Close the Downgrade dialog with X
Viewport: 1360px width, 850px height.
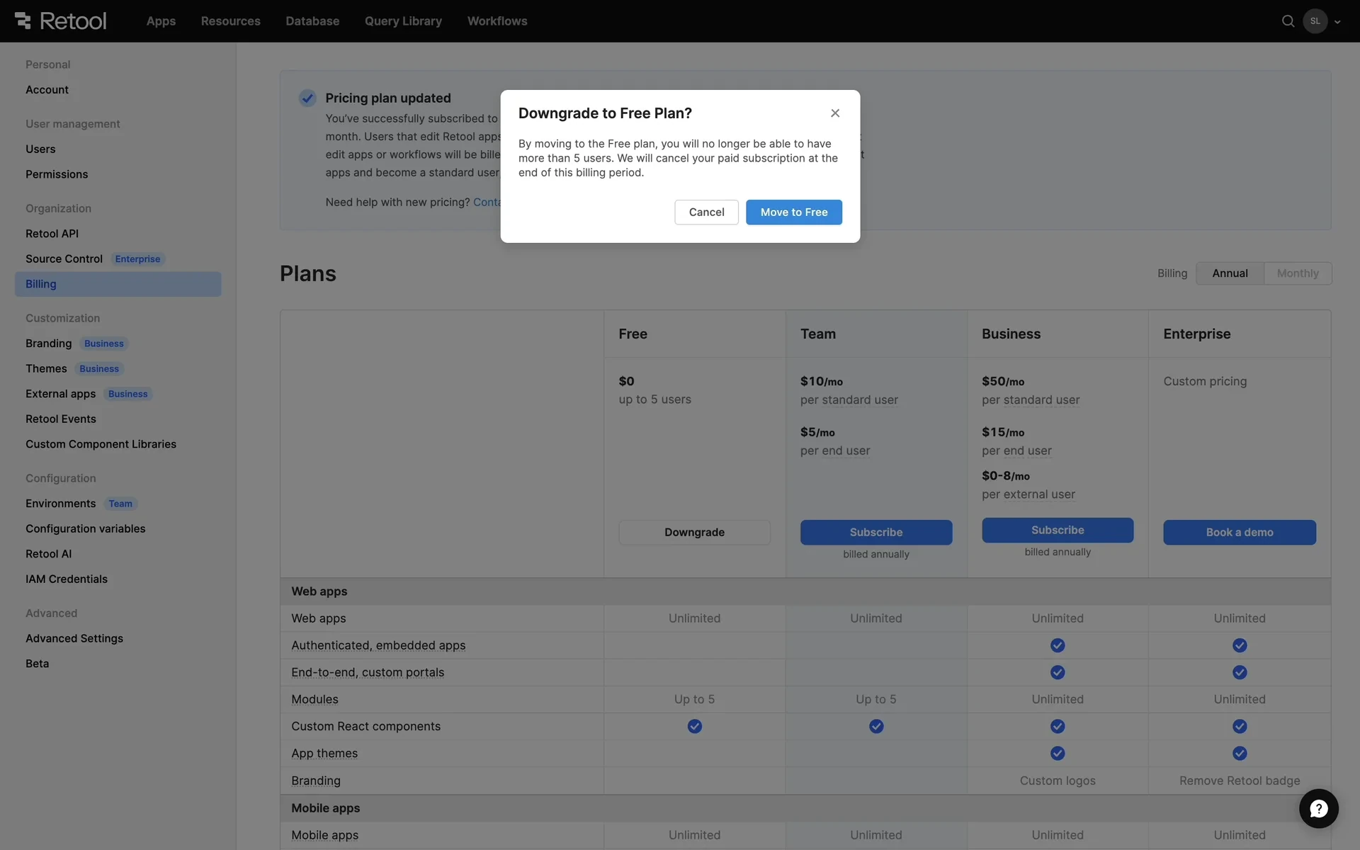(x=835, y=113)
